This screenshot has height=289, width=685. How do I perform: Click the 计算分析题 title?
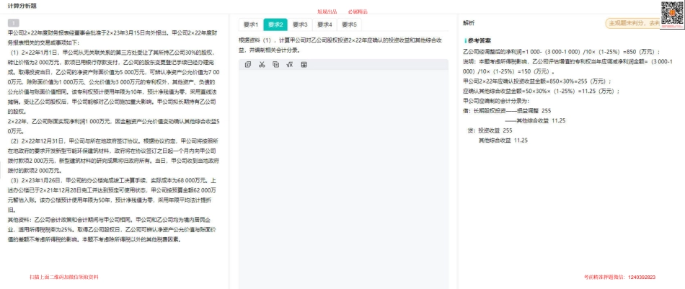[x=23, y=6]
